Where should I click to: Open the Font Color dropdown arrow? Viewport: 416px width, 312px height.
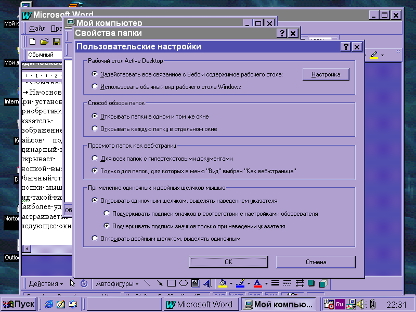266,283
